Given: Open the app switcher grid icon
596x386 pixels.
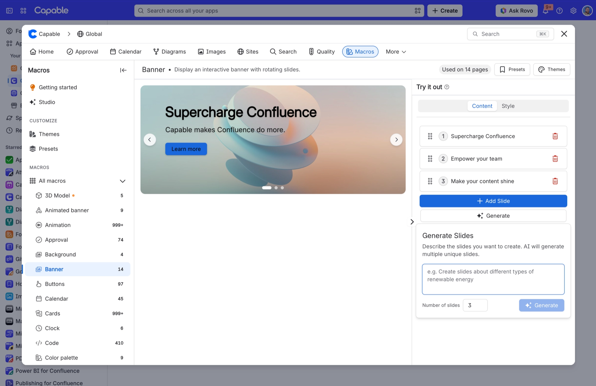Looking at the screenshot, I should (23, 11).
